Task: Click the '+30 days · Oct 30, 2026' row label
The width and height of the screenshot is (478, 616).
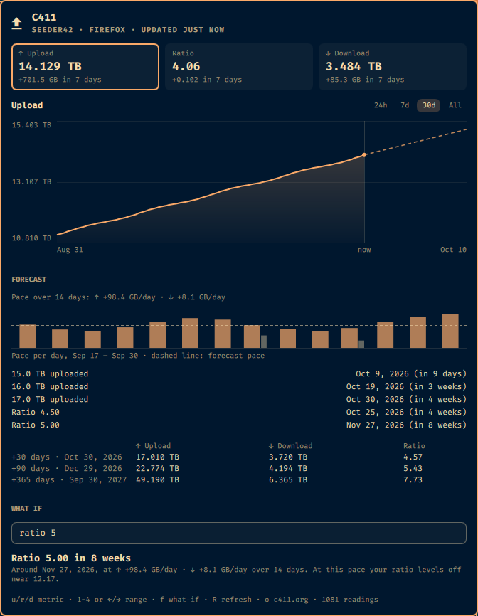Action: [67, 457]
